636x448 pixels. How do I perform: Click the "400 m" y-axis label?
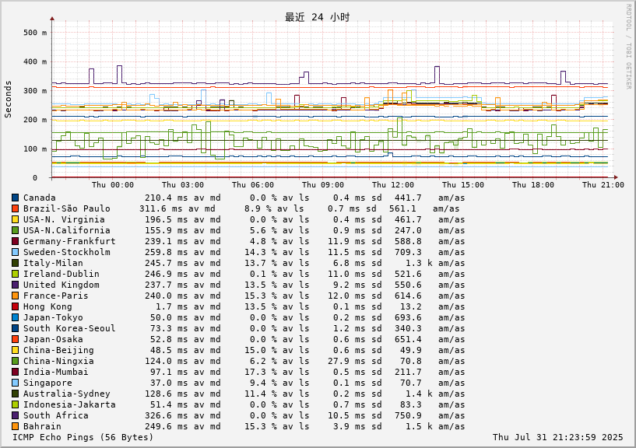[x=35, y=61]
